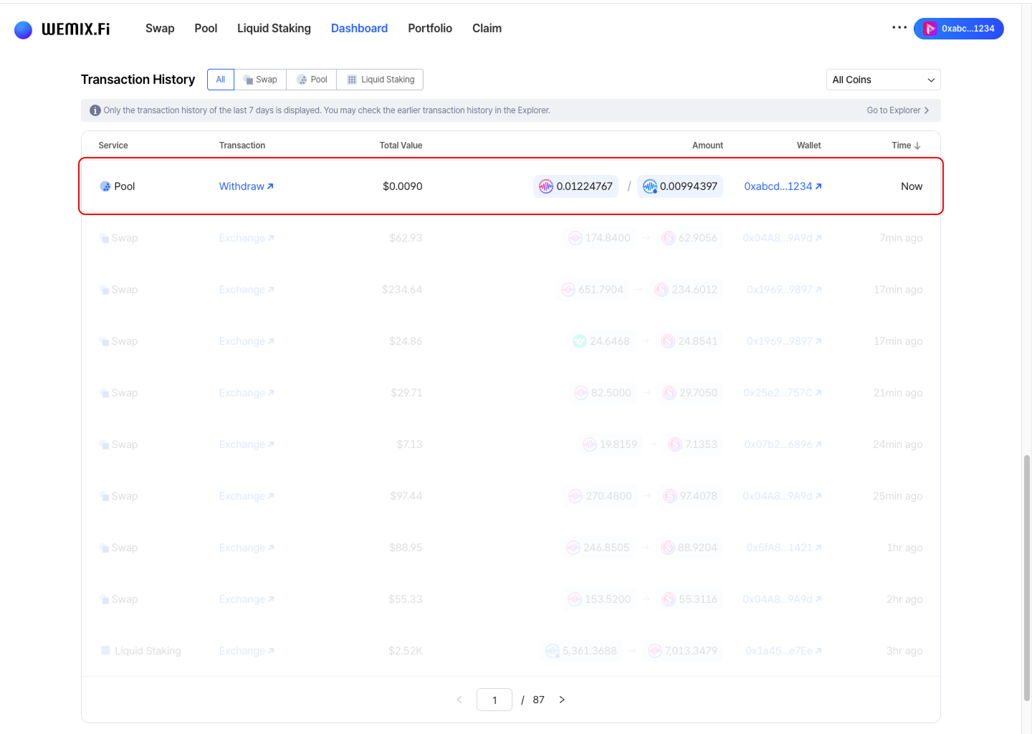Select the All filter toggle

click(x=220, y=80)
